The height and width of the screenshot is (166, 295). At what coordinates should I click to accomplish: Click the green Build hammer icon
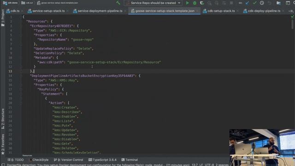pos(118,3)
